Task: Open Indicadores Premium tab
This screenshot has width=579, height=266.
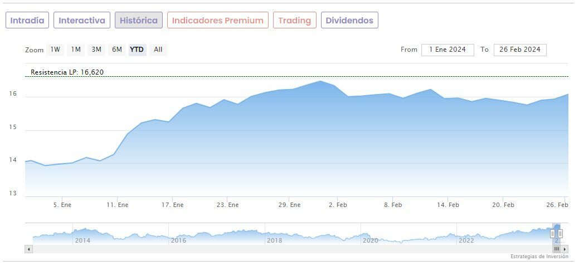Action: coord(217,21)
